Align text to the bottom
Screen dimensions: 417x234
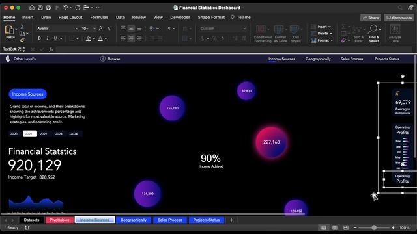coord(139,29)
